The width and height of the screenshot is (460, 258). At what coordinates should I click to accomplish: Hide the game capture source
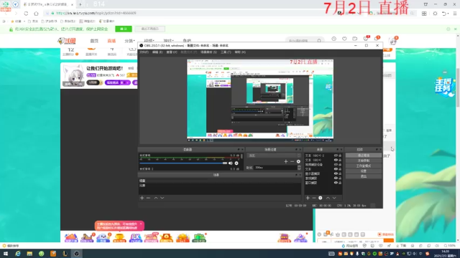pos(336,178)
